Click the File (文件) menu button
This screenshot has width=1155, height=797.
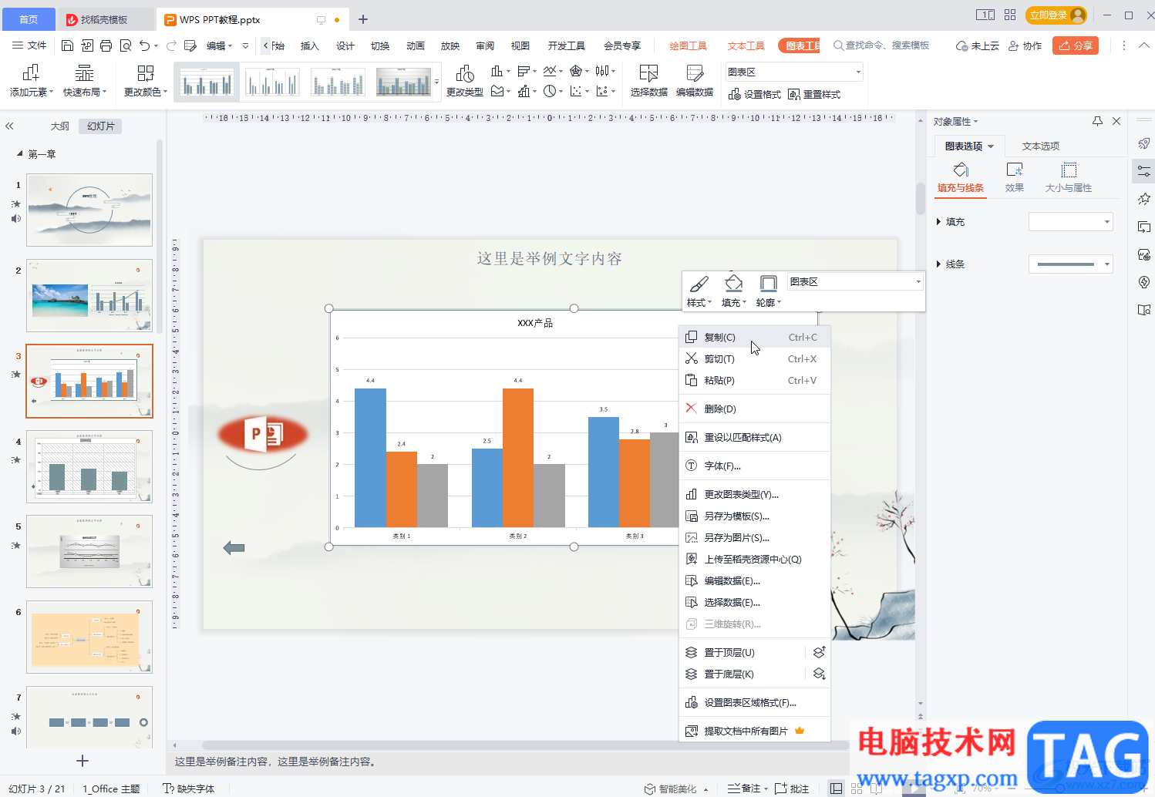tap(29, 45)
